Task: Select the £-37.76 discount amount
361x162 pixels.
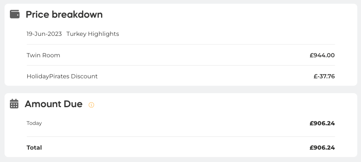Action: pos(324,76)
